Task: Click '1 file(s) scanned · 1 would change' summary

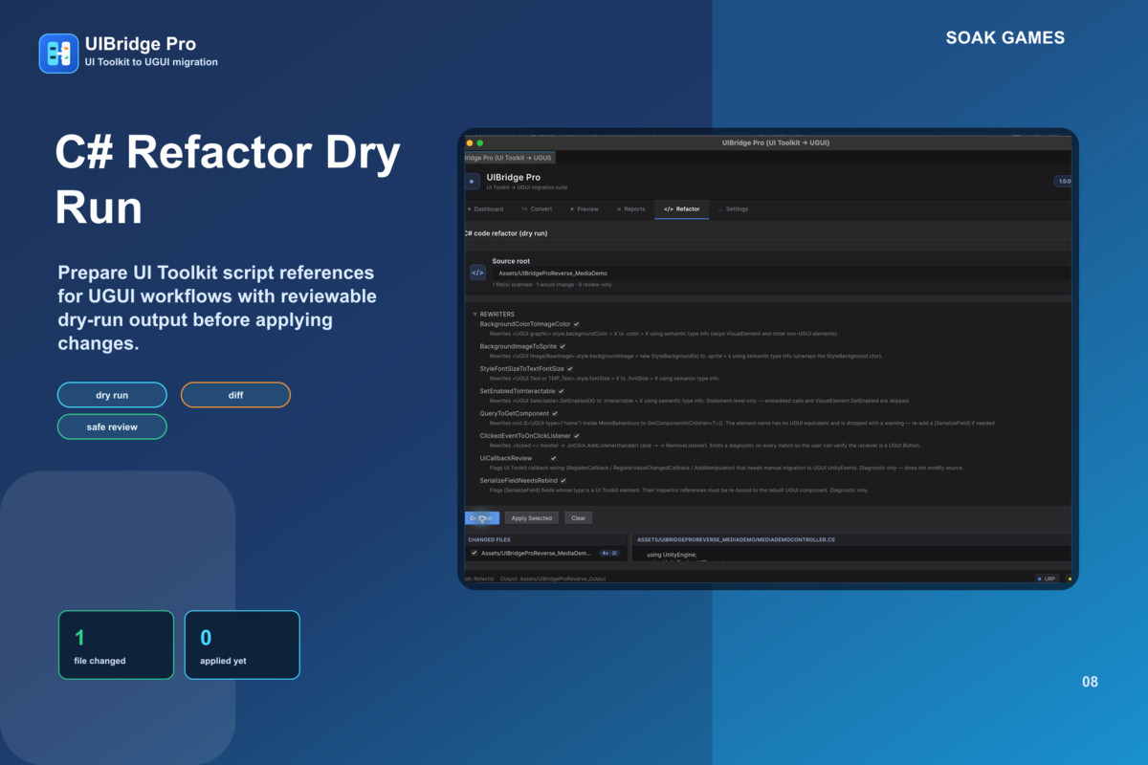Action: pyautogui.click(x=552, y=285)
